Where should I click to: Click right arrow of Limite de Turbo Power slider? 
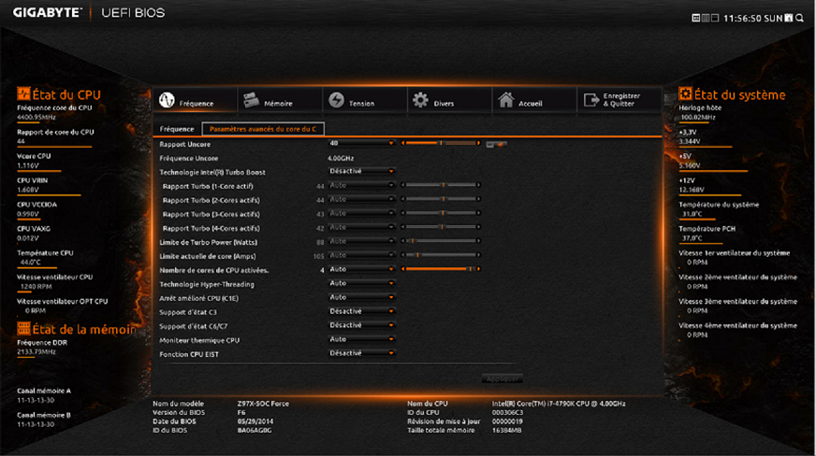pyautogui.click(x=478, y=241)
